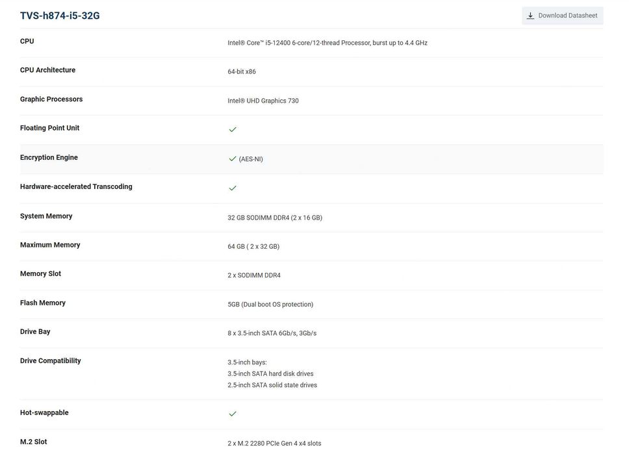This screenshot has height=454, width=629.
Task: Click the M.2 Slot specification value
Action: [x=274, y=444]
